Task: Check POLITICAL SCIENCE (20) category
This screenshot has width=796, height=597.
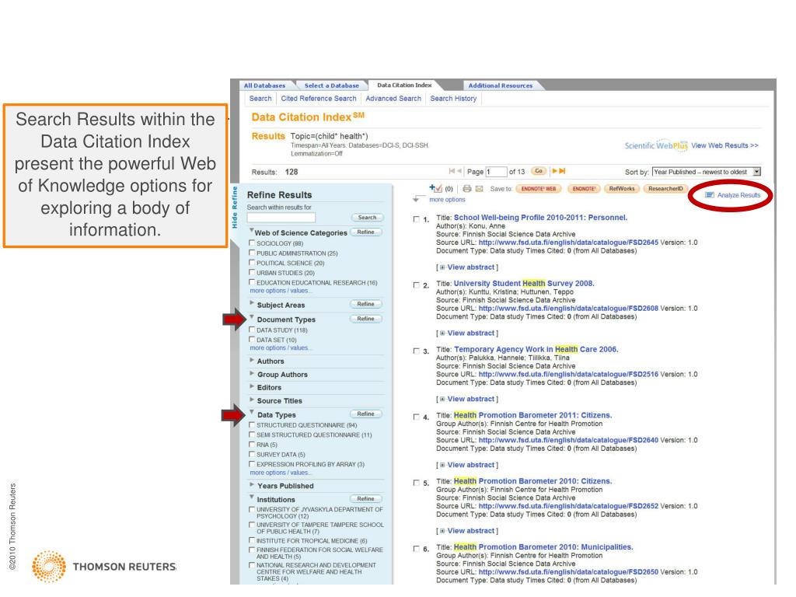Action: pyautogui.click(x=252, y=263)
